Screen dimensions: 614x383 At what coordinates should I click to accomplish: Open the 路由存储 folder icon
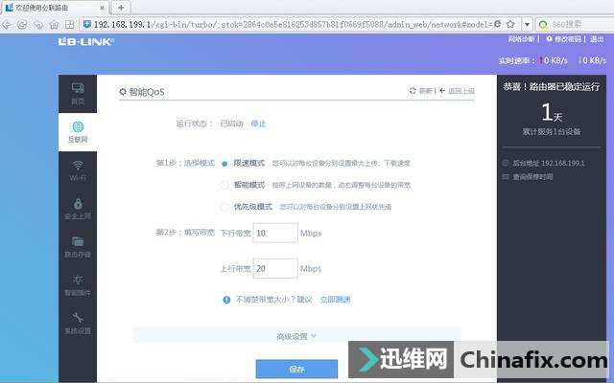pyautogui.click(x=77, y=245)
